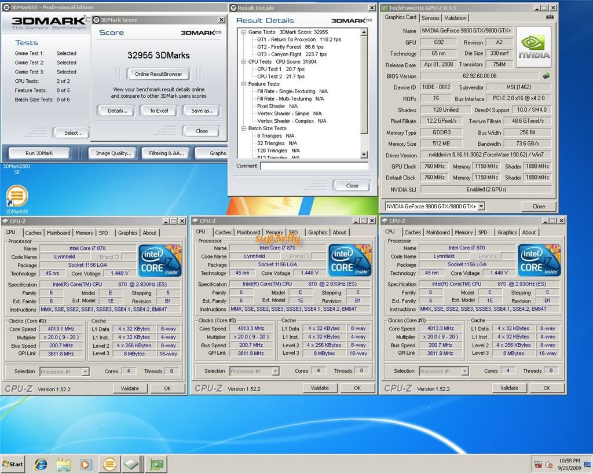
Task: Click the GPU-Z screenshot camera icon
Action: [x=549, y=17]
